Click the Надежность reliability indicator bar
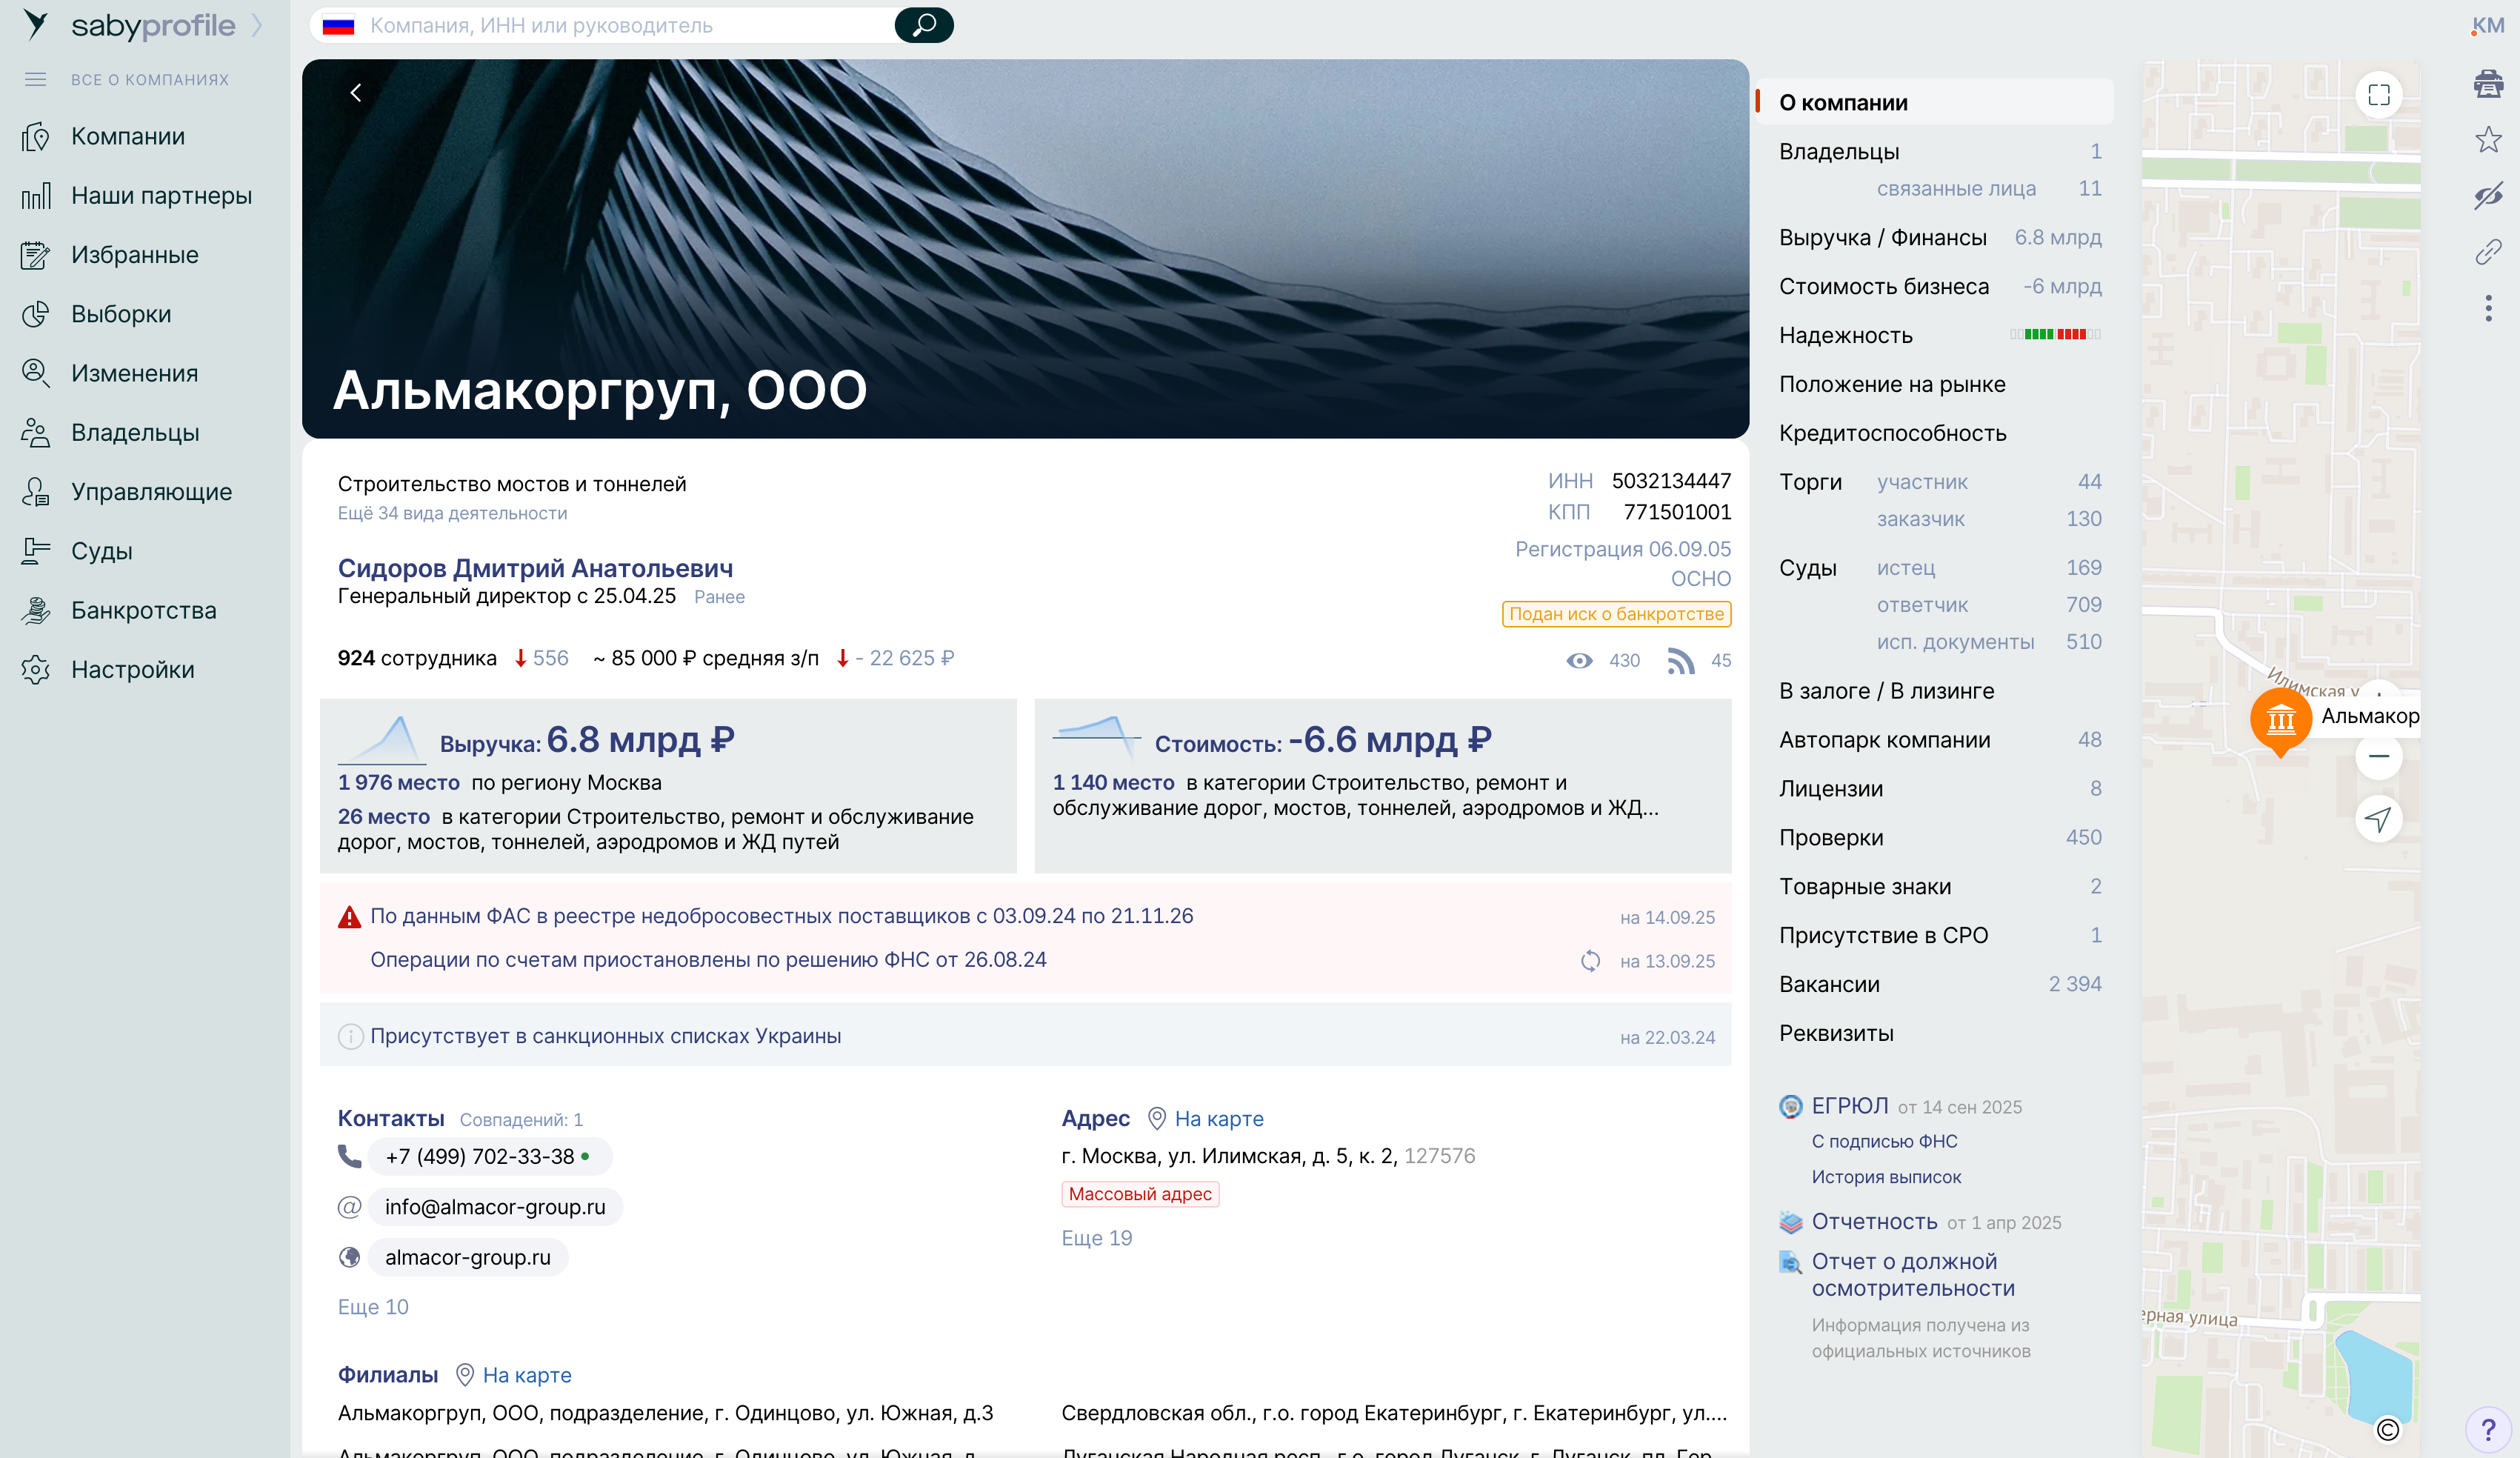Viewport: 2520px width, 1458px height. [x=2055, y=335]
